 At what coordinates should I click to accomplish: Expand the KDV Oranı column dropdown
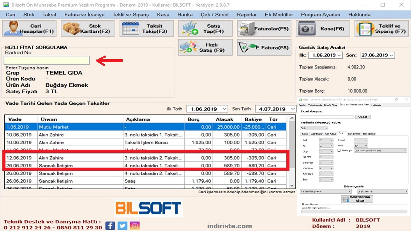pos(326,168)
